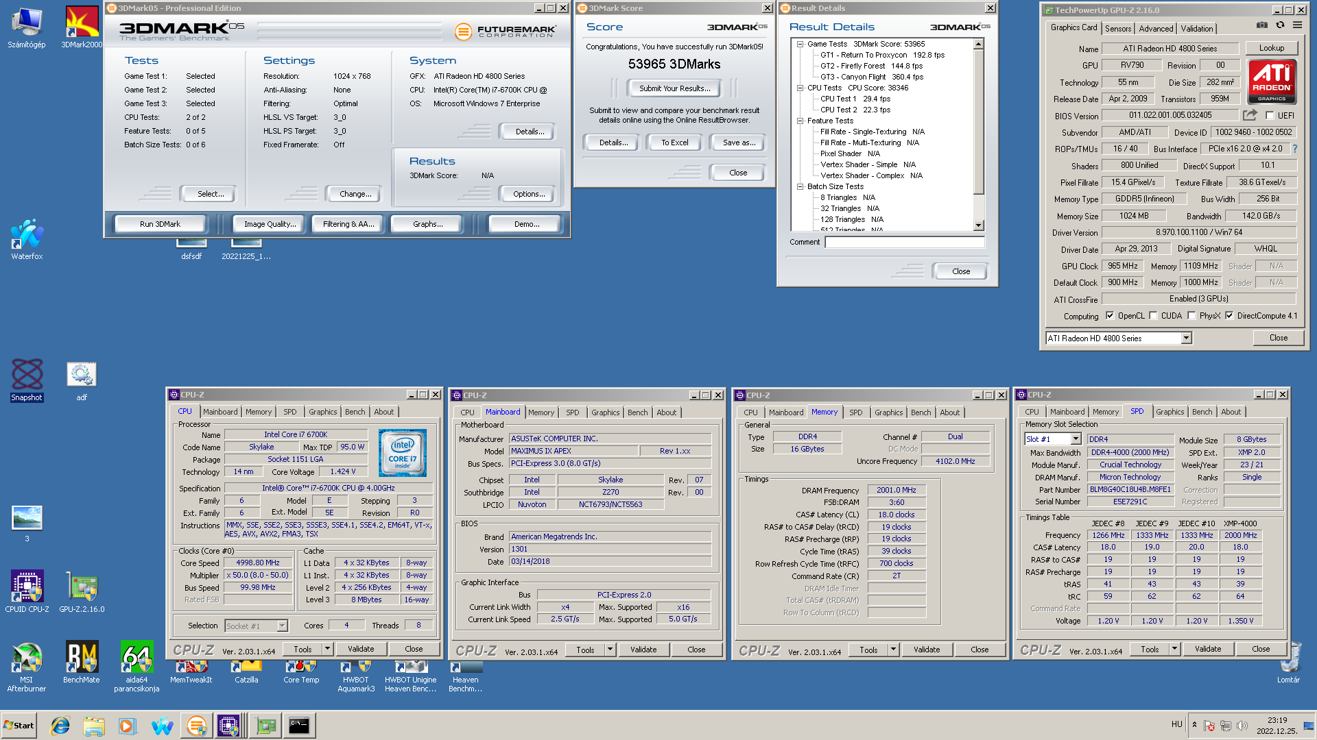Image resolution: width=1317 pixels, height=740 pixels.
Task: Click To Excel button
Action: [x=675, y=143]
